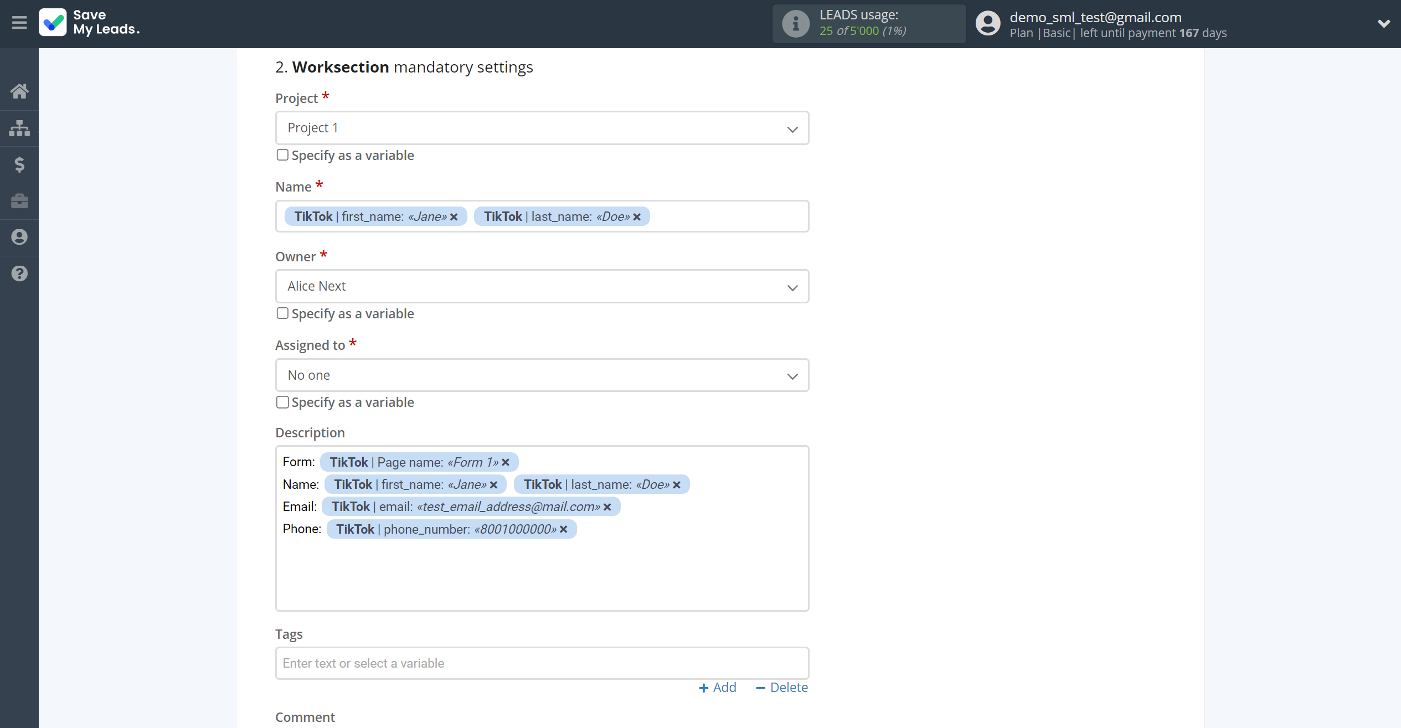Screen dimensions: 1401x728
Task: Click the Save My Leads logo
Action: pos(89,23)
